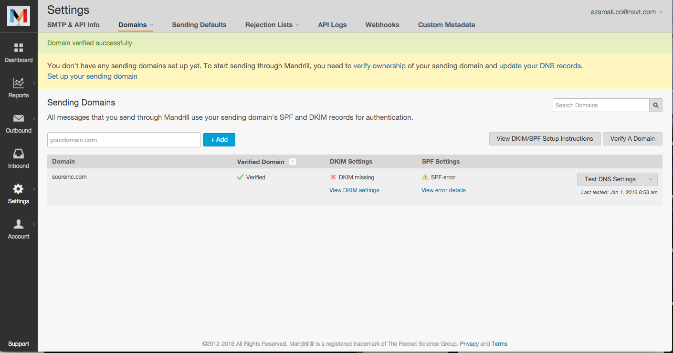Open the azamali.co@nxvt.com account dropdown
This screenshot has width=673, height=353.
(627, 12)
